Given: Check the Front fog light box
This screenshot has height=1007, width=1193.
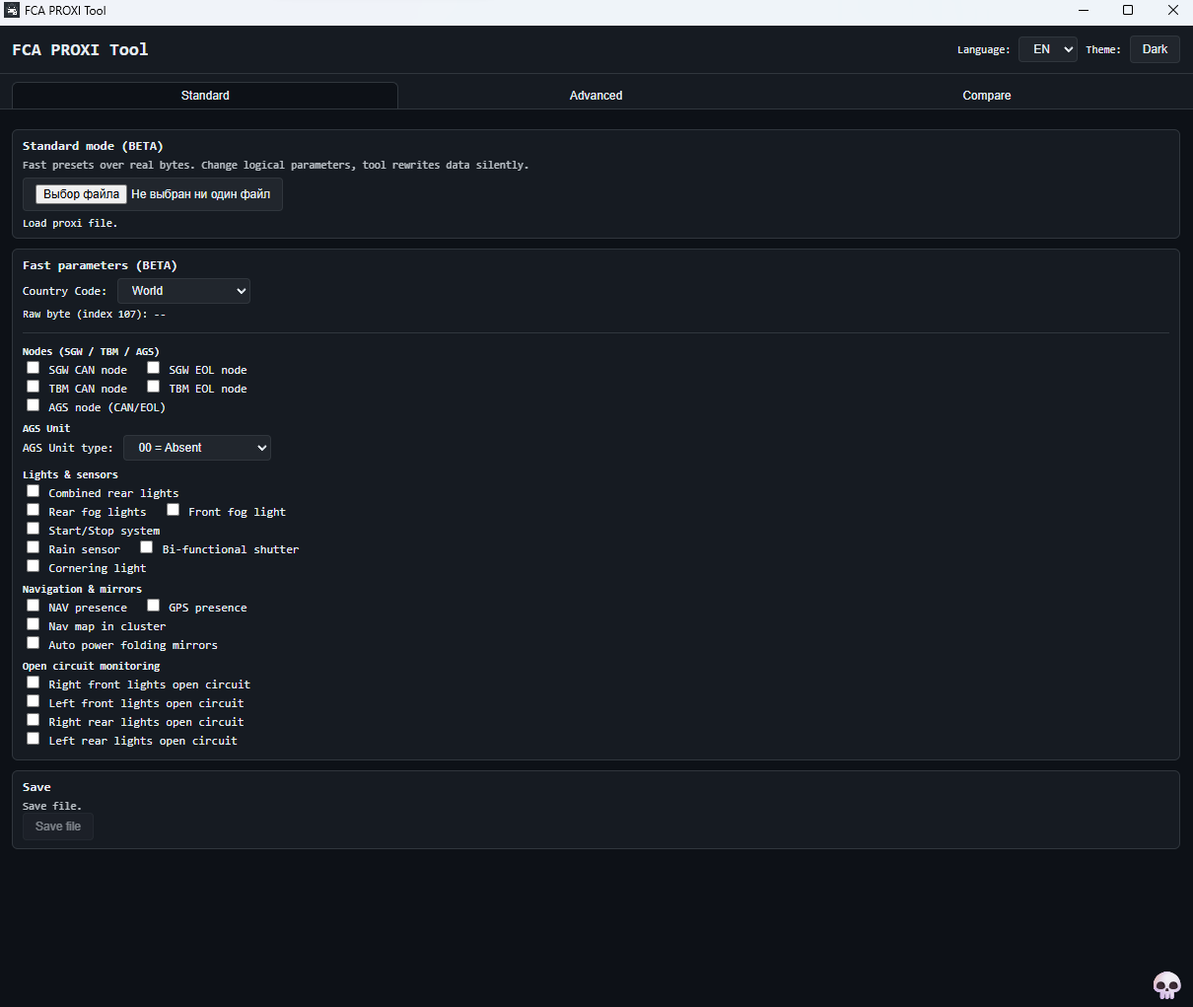Looking at the screenshot, I should point(174,510).
